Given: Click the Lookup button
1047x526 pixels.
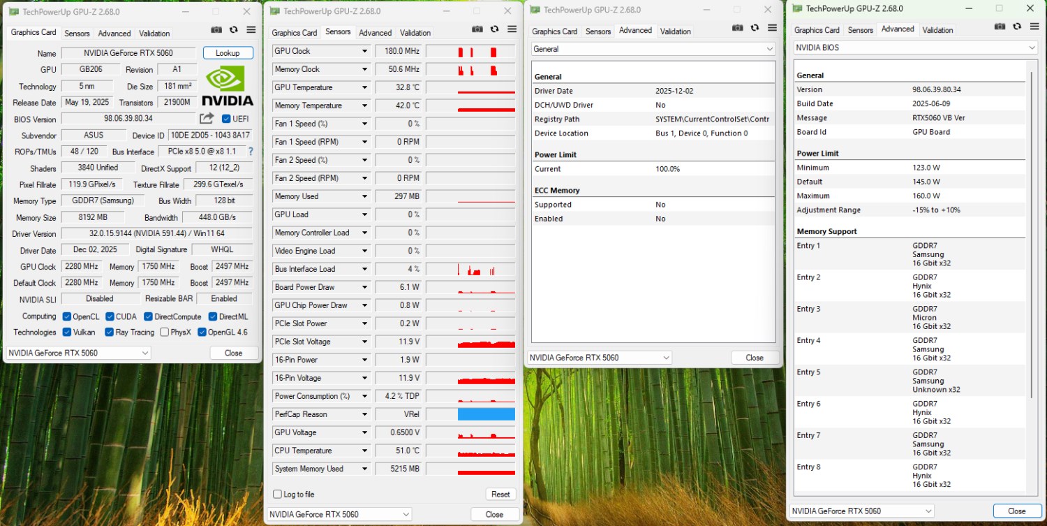Looking at the screenshot, I should pos(228,53).
